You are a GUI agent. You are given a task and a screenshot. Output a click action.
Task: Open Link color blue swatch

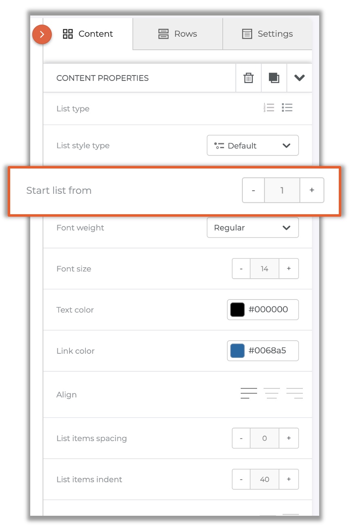tap(237, 351)
